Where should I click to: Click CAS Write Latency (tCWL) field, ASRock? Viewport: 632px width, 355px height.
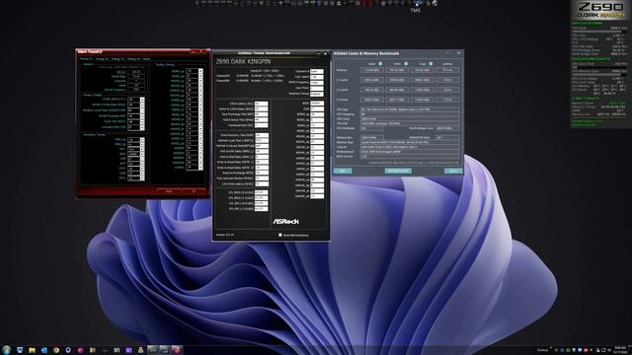[x=262, y=184]
